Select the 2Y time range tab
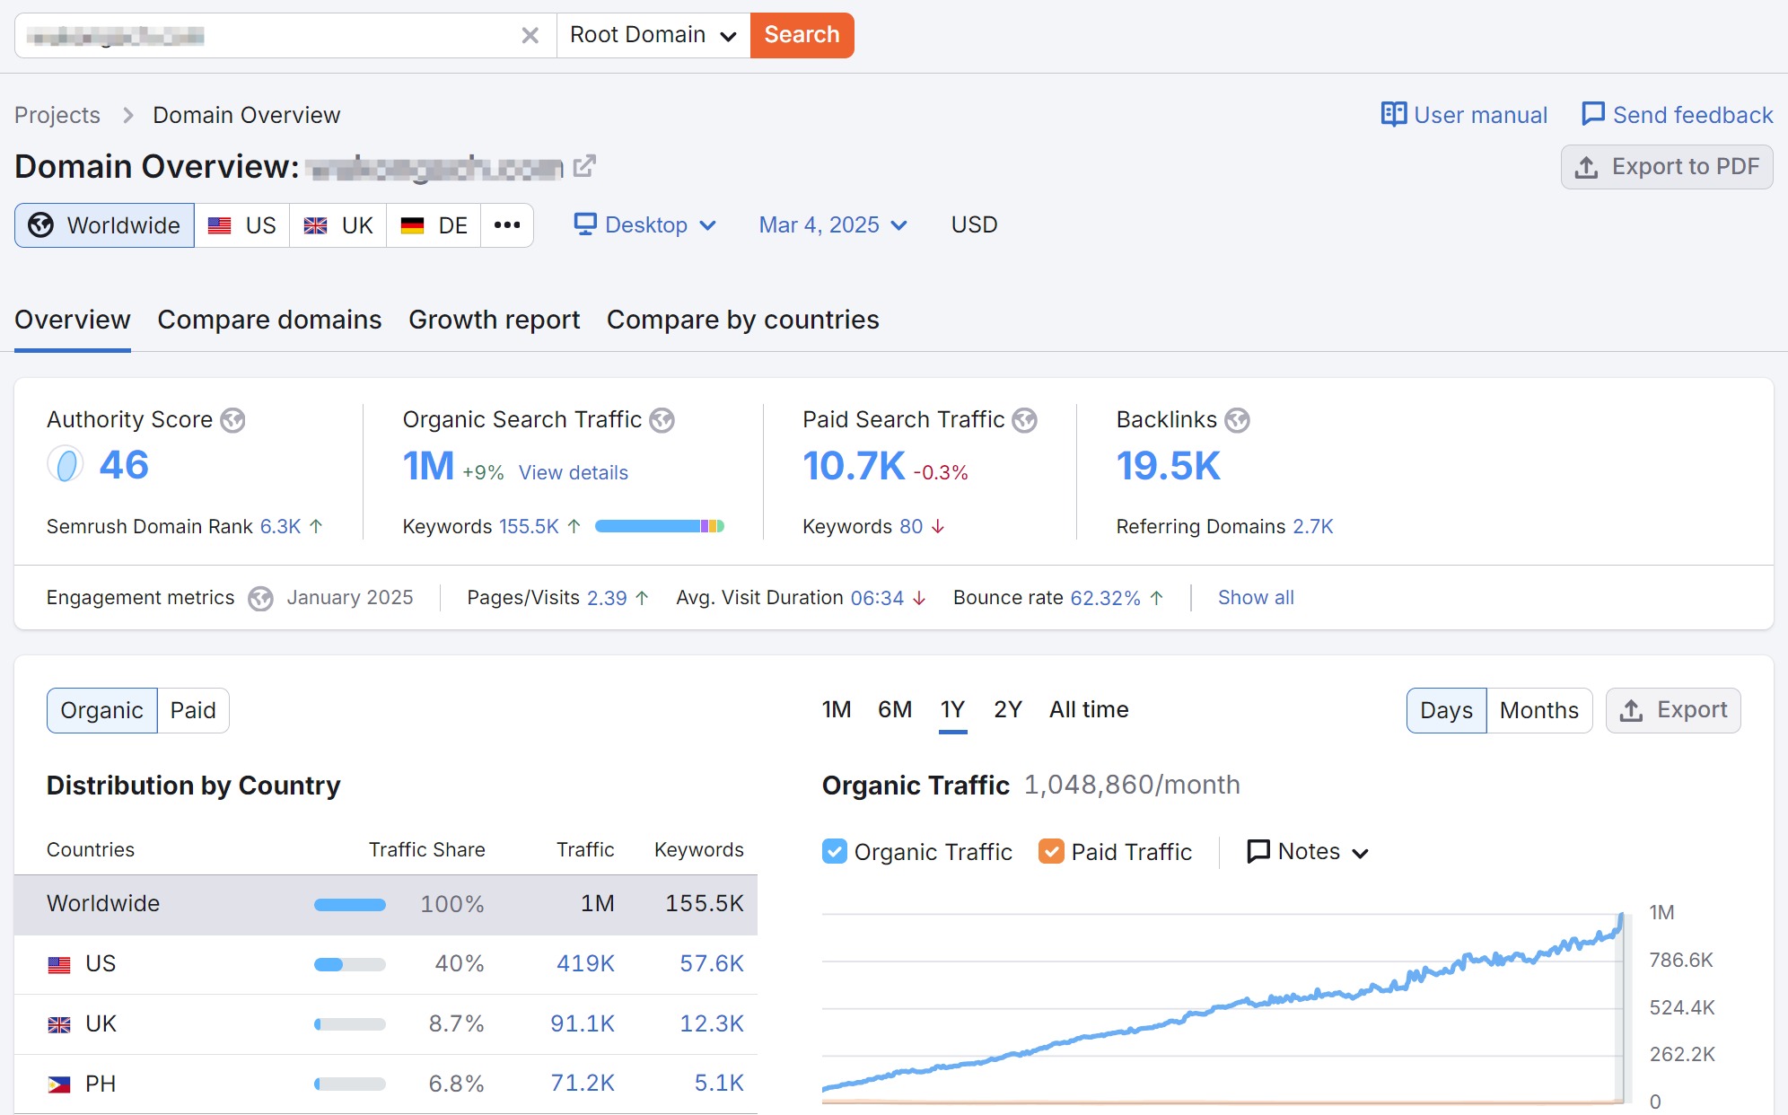The height and width of the screenshot is (1115, 1788). coord(1007,709)
